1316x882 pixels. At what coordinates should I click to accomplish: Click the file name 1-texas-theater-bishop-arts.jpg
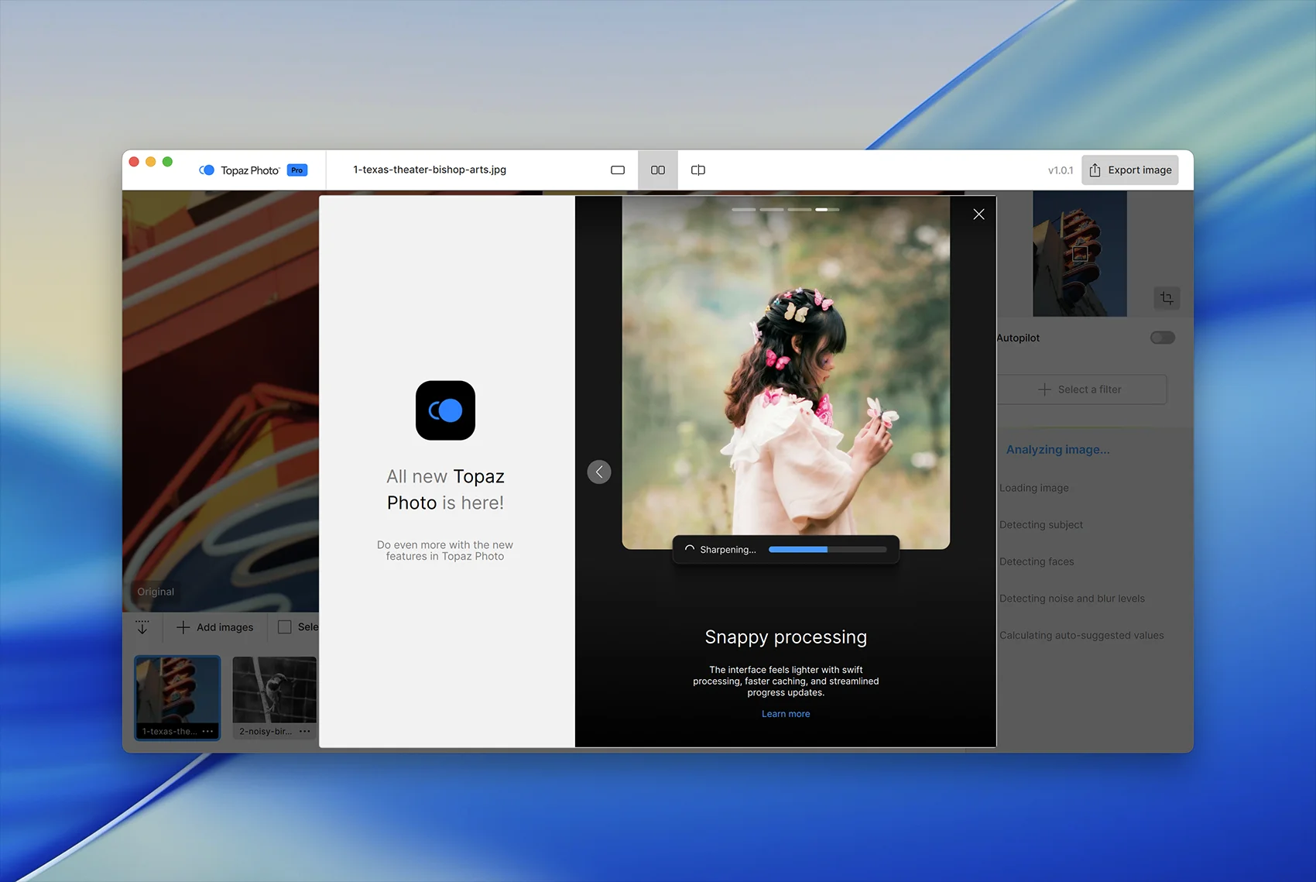(x=430, y=170)
